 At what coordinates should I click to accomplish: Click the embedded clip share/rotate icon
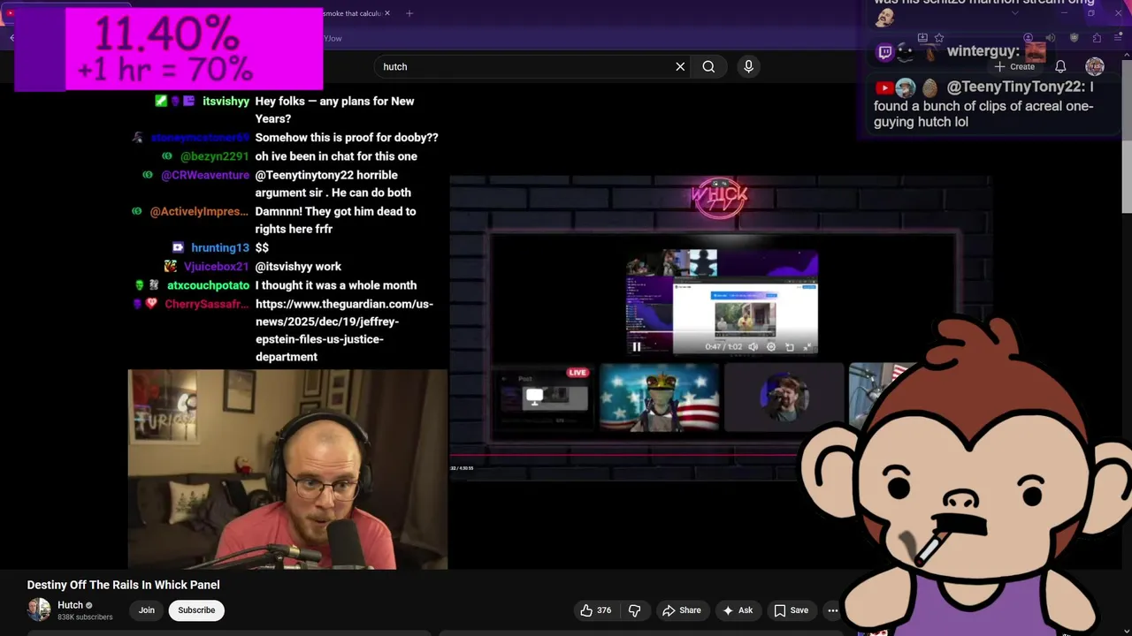pyautogui.click(x=790, y=347)
